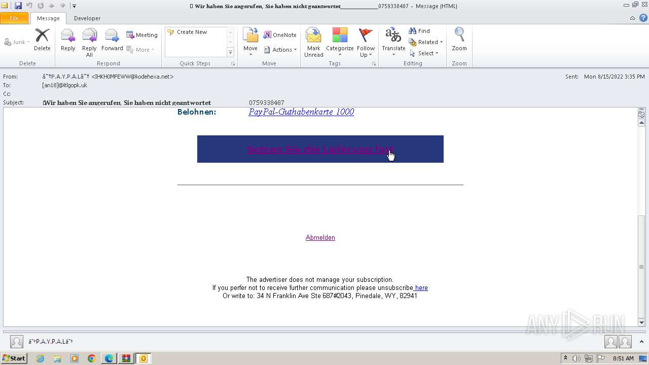Click the Reply All icon
The width and height of the screenshot is (649, 365).
pyautogui.click(x=89, y=43)
